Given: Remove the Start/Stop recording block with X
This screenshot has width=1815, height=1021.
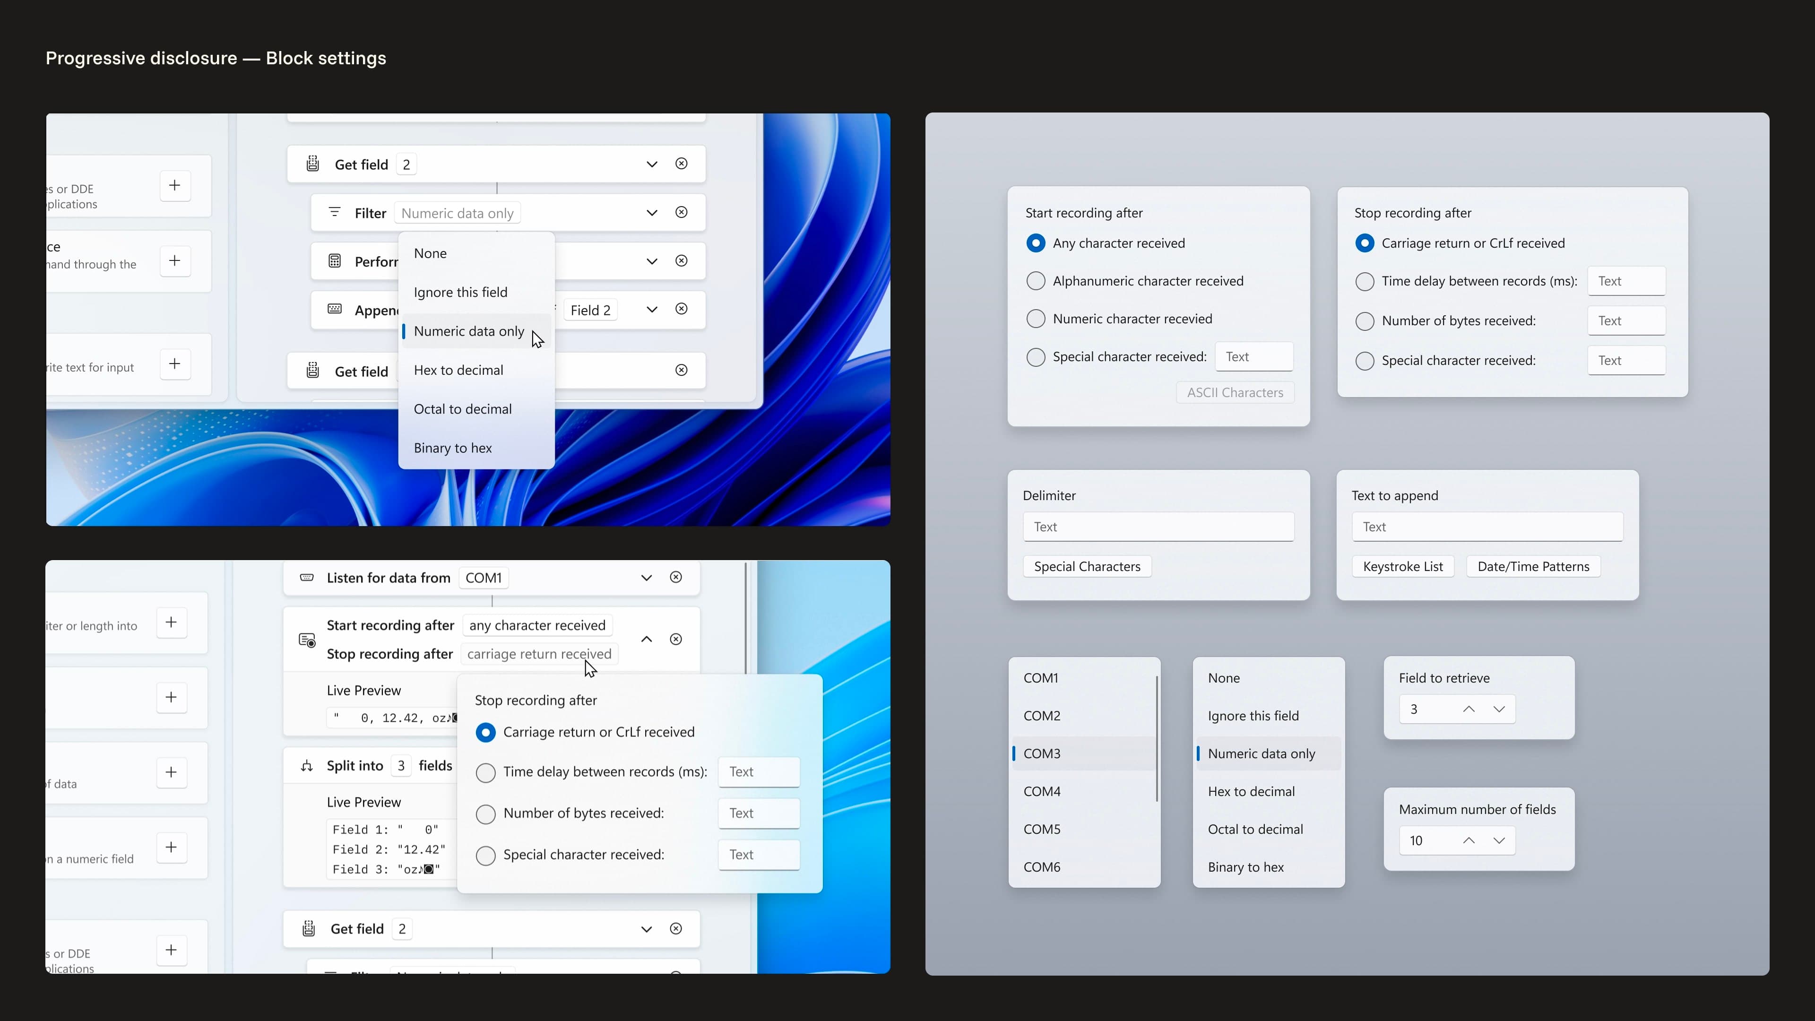Looking at the screenshot, I should click(x=676, y=639).
